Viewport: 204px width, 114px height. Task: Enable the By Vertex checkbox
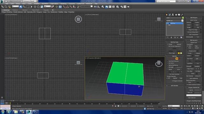pyautogui.click(x=168, y=63)
